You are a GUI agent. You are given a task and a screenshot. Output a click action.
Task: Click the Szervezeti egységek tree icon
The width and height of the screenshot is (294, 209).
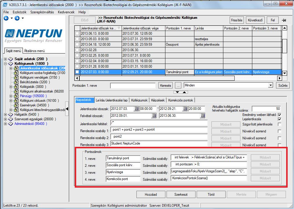click(11, 119)
